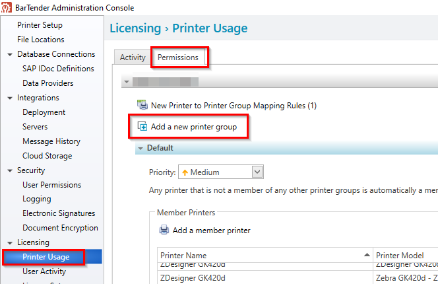Click Licensing in the breadcrumb heading
Image resolution: width=438 pixels, height=284 pixels.
tap(135, 28)
